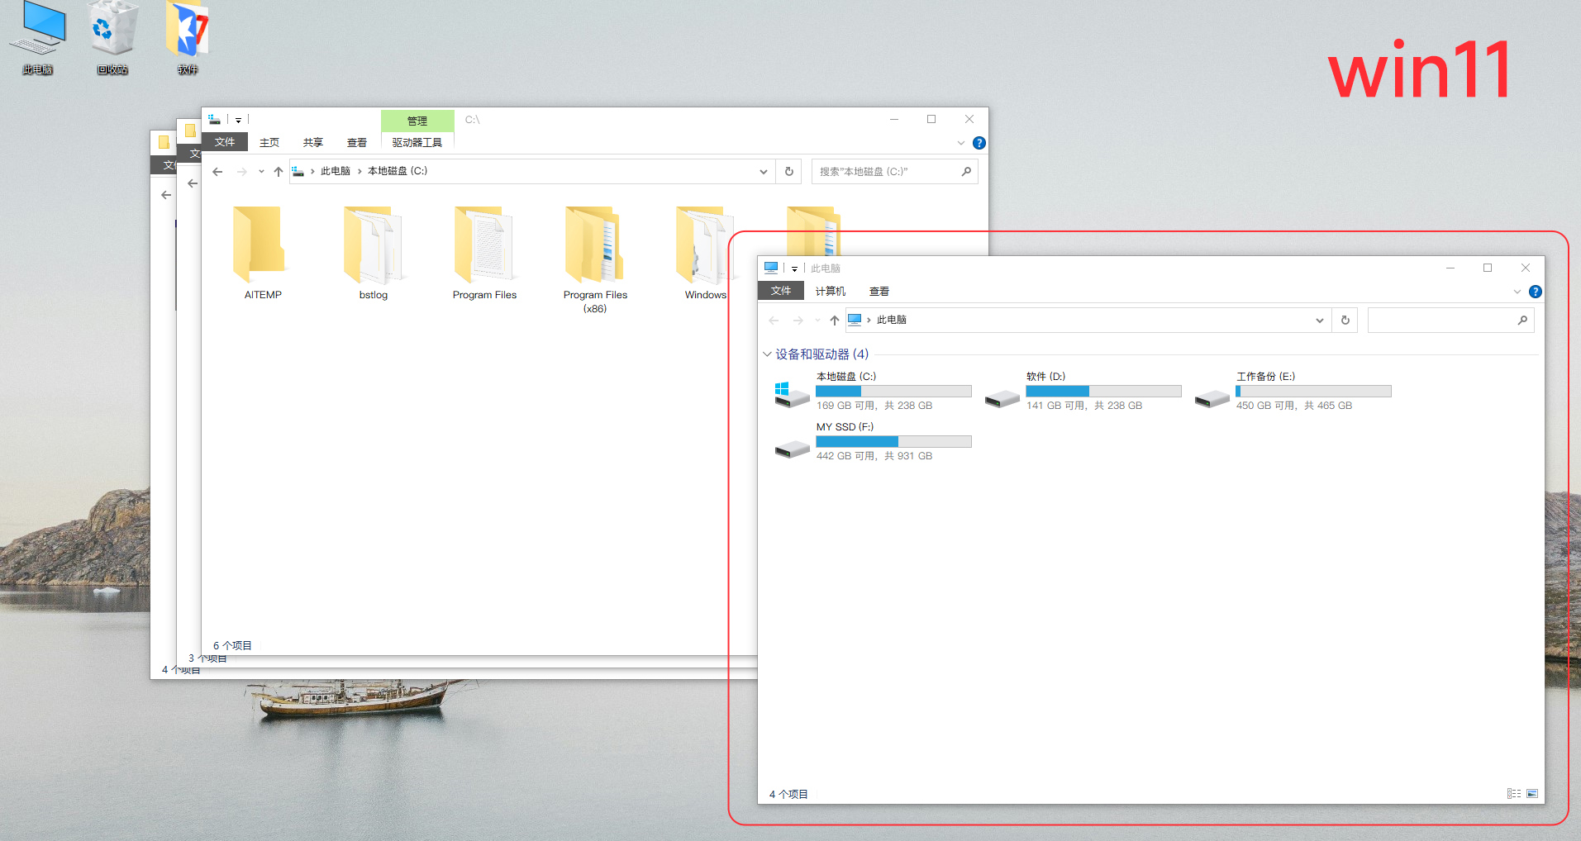1581x841 pixels.
Task: Click 本地磁盘 (C:) breadcrumb
Action: [398, 171]
